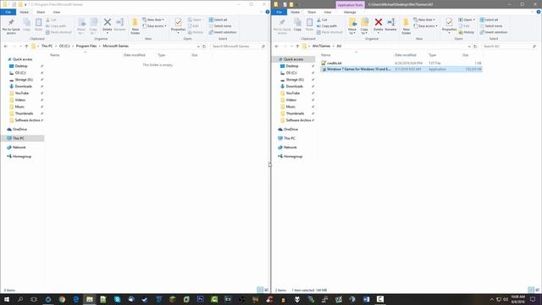Click This PC in left window breadcrumb

[x=47, y=46]
